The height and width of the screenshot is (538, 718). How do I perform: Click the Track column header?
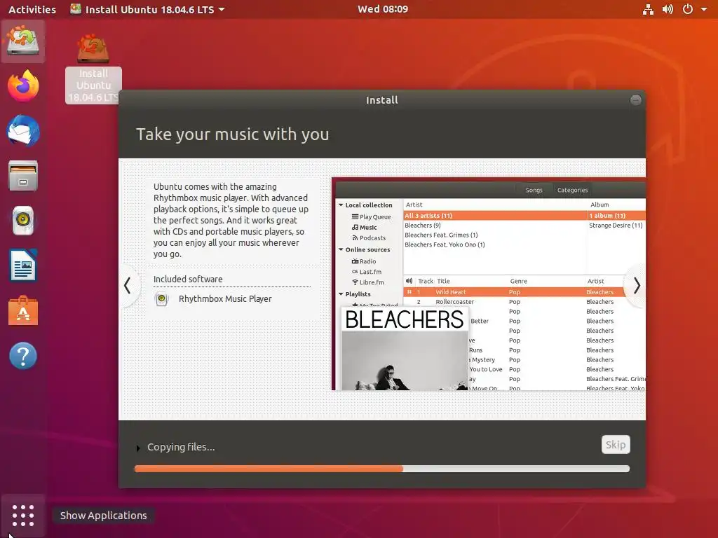(x=426, y=281)
